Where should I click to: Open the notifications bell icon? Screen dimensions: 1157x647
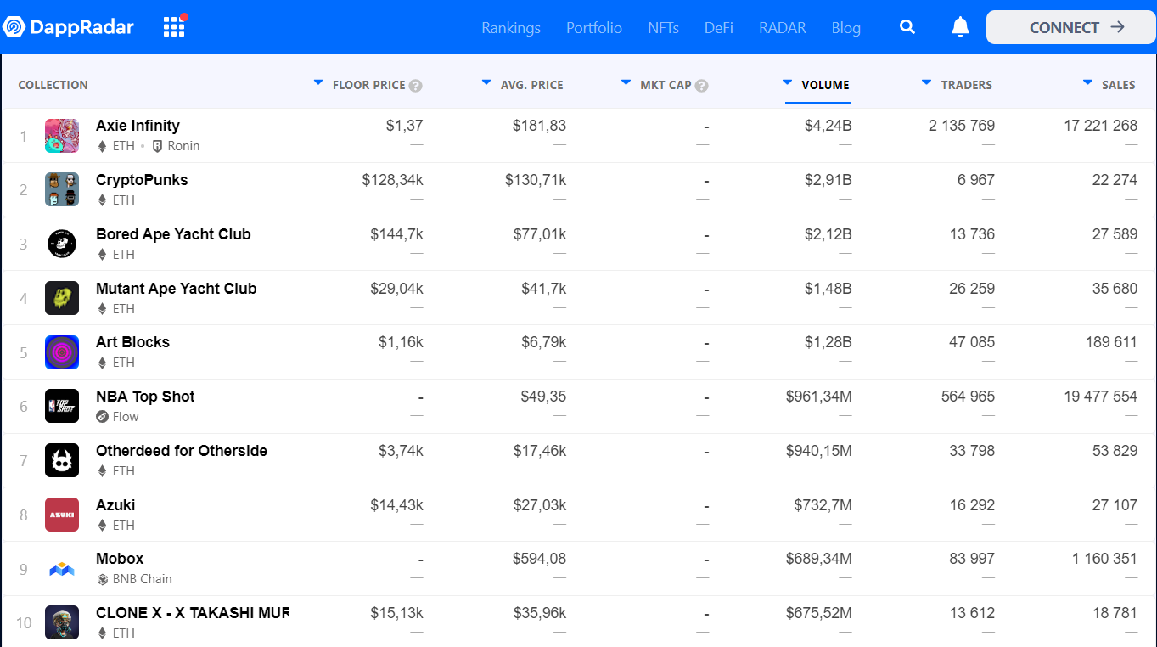[960, 27]
